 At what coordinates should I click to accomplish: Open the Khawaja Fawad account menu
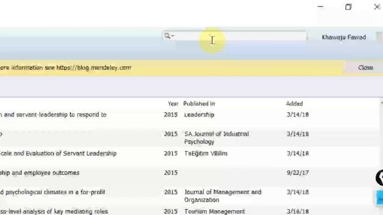(x=344, y=37)
